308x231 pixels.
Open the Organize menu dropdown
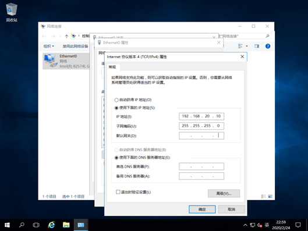point(48,46)
